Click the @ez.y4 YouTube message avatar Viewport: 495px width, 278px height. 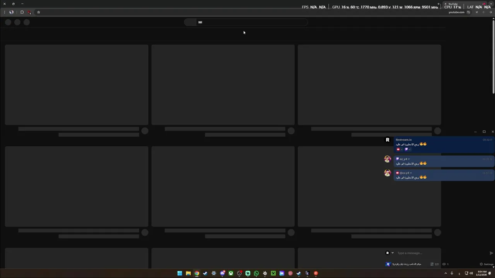click(387, 173)
